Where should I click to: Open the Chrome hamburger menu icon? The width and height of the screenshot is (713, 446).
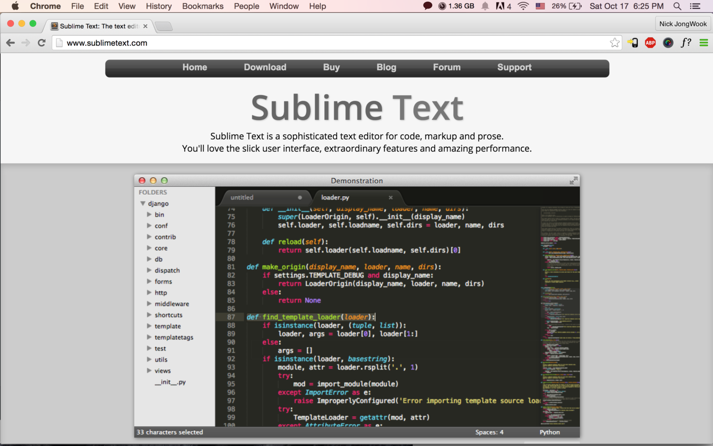[704, 43]
